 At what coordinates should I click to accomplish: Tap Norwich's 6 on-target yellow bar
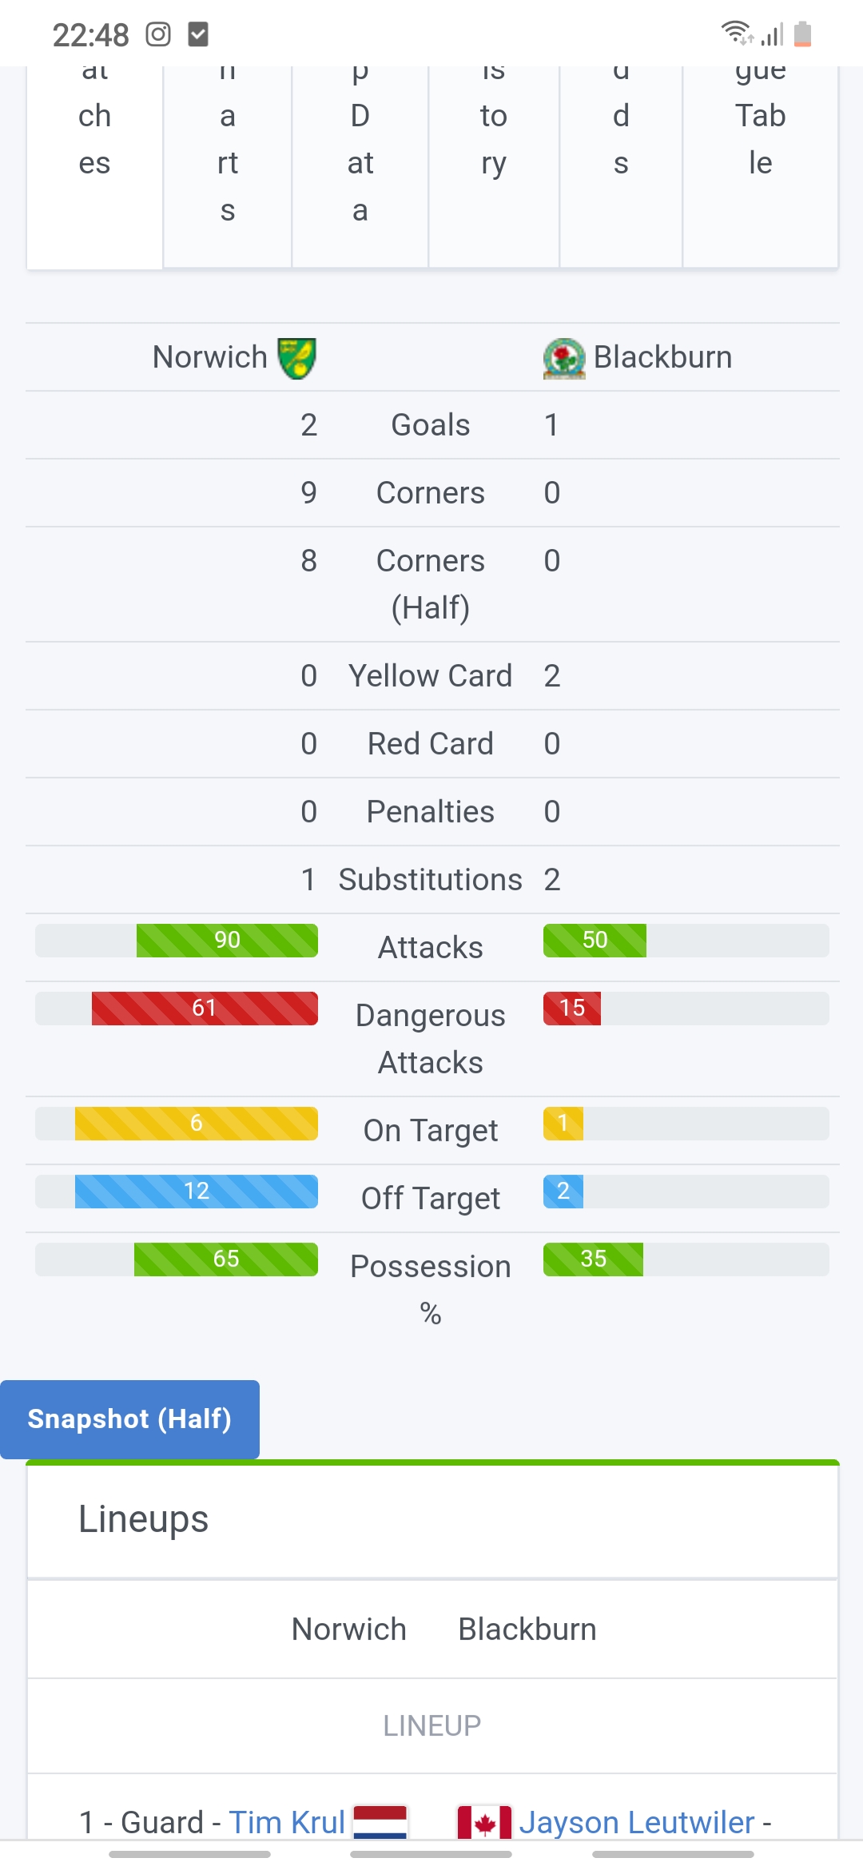197,1124
